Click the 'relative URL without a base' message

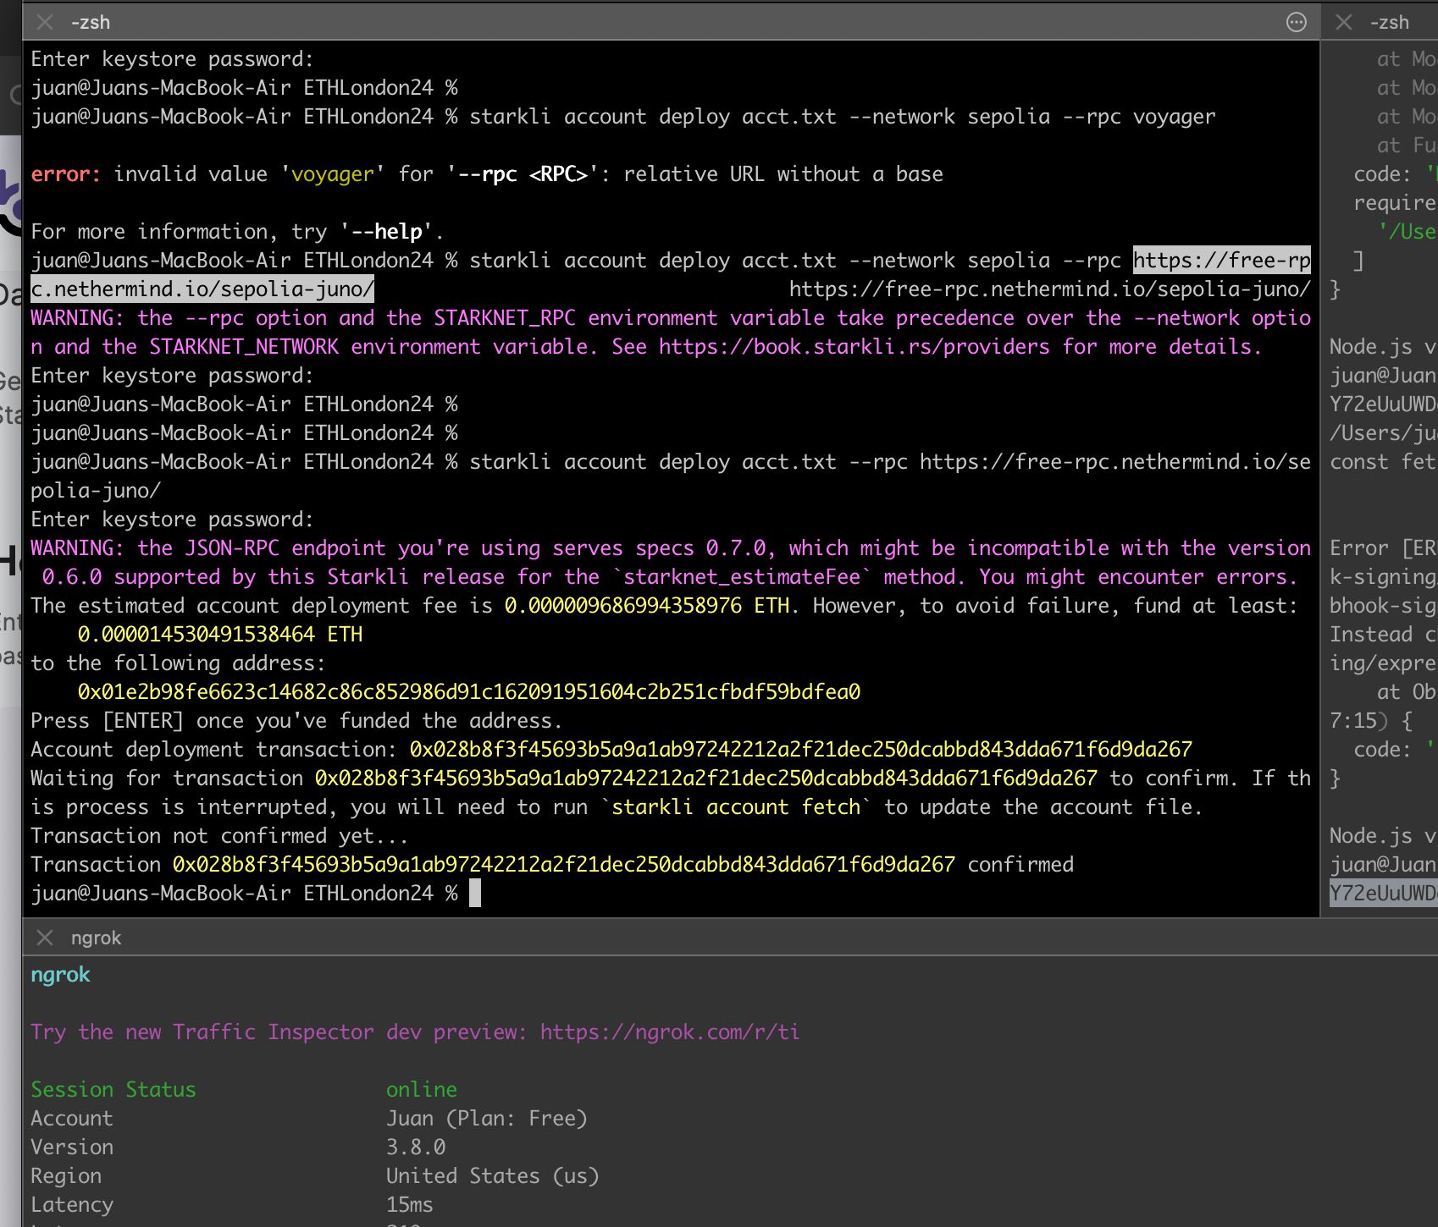(x=783, y=174)
